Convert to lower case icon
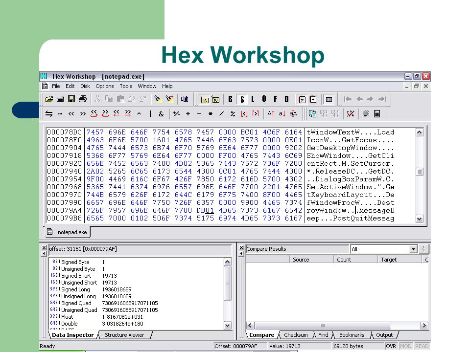This screenshot has height=352, width=470. coord(282,114)
